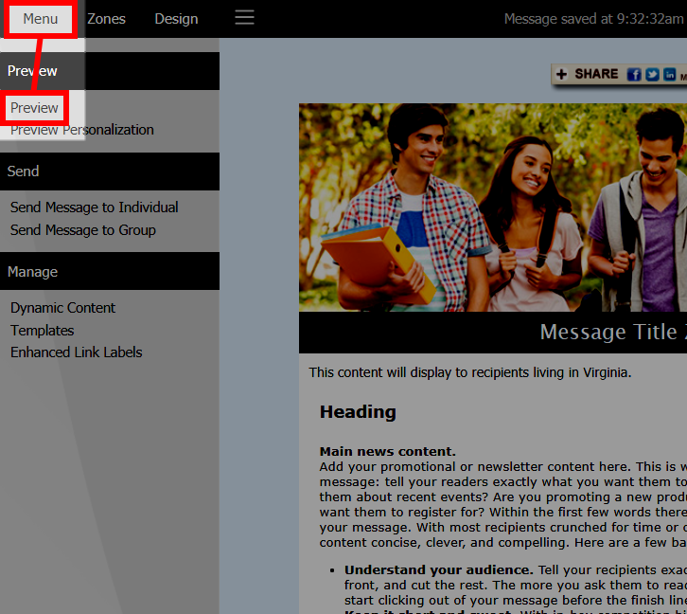Image resolution: width=687 pixels, height=614 pixels.
Task: Click the 'Main news content.' text
Action: pos(388,451)
